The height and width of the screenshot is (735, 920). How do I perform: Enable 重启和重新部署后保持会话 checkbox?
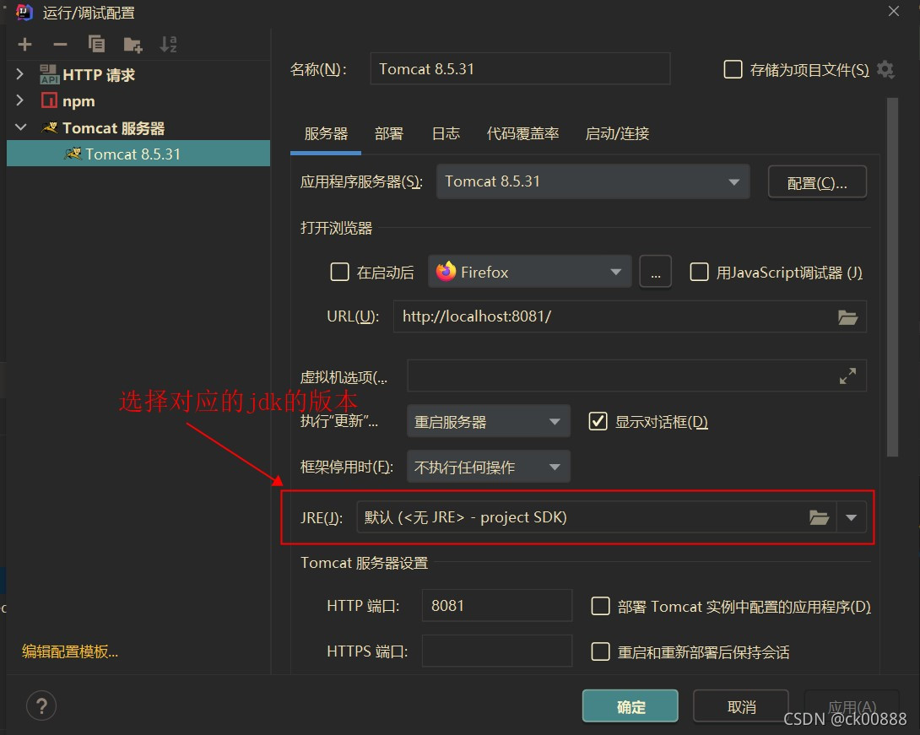click(600, 651)
